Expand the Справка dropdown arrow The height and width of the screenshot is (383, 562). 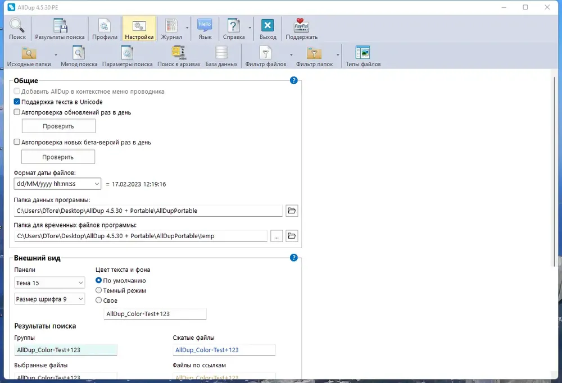pos(250,28)
